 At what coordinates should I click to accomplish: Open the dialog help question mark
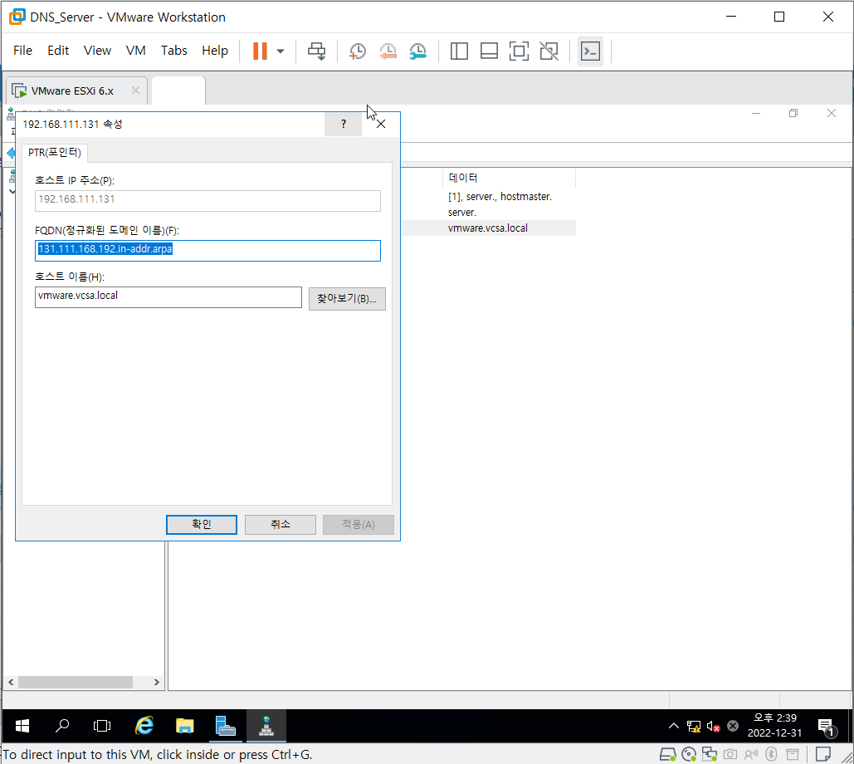[343, 125]
